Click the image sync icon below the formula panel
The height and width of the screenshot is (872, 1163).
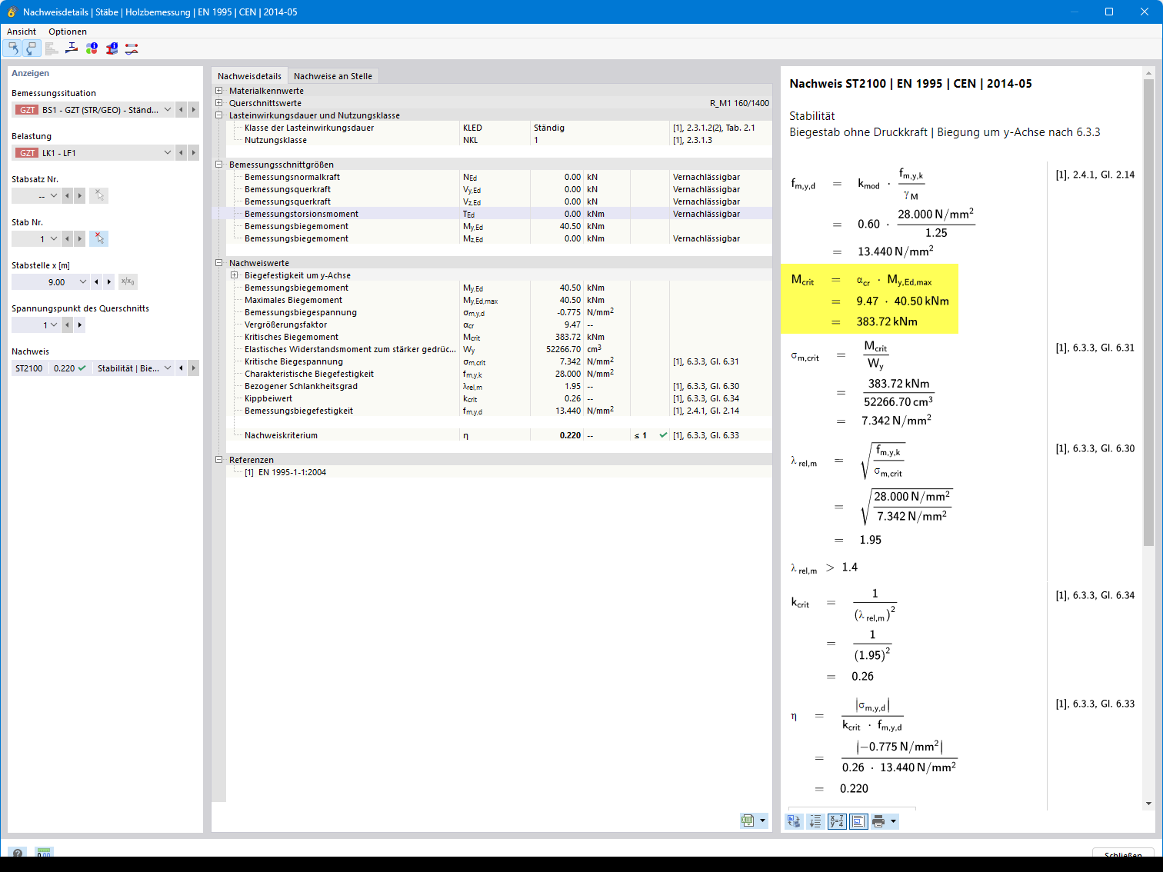794,821
